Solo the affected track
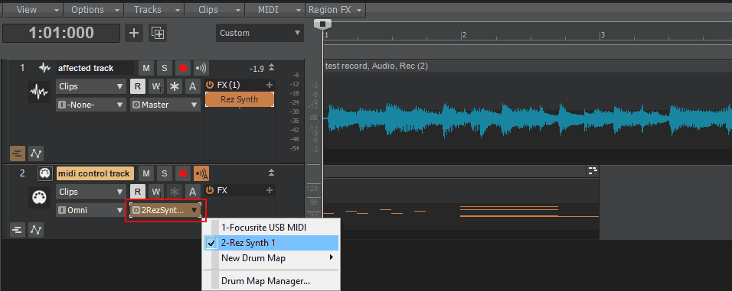The height and width of the screenshot is (291, 732). (165, 68)
